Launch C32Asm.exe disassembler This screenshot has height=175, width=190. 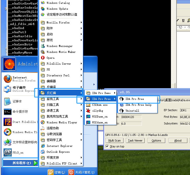(100, 105)
